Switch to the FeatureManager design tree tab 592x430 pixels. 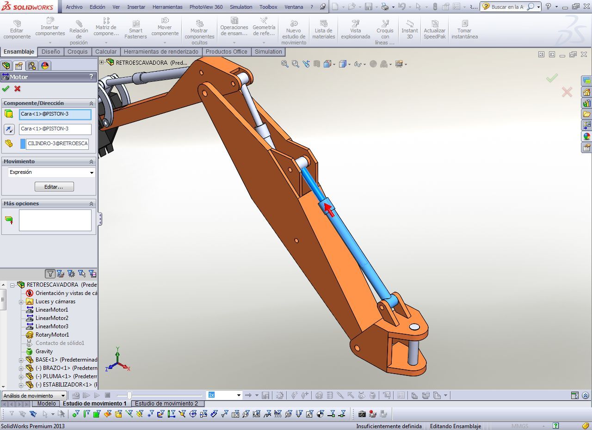[6, 66]
